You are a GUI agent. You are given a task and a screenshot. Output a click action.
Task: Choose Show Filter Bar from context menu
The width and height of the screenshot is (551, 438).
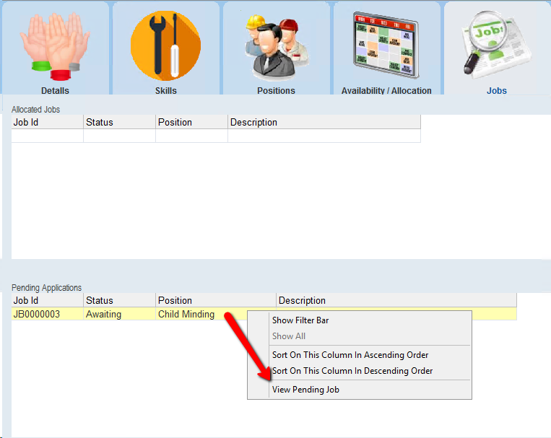[x=300, y=320]
